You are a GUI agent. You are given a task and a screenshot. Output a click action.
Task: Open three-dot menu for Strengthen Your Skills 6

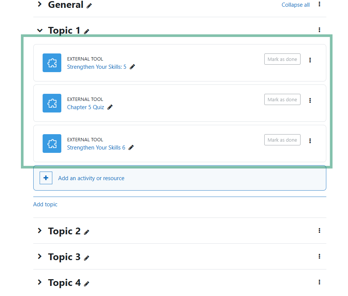click(310, 141)
